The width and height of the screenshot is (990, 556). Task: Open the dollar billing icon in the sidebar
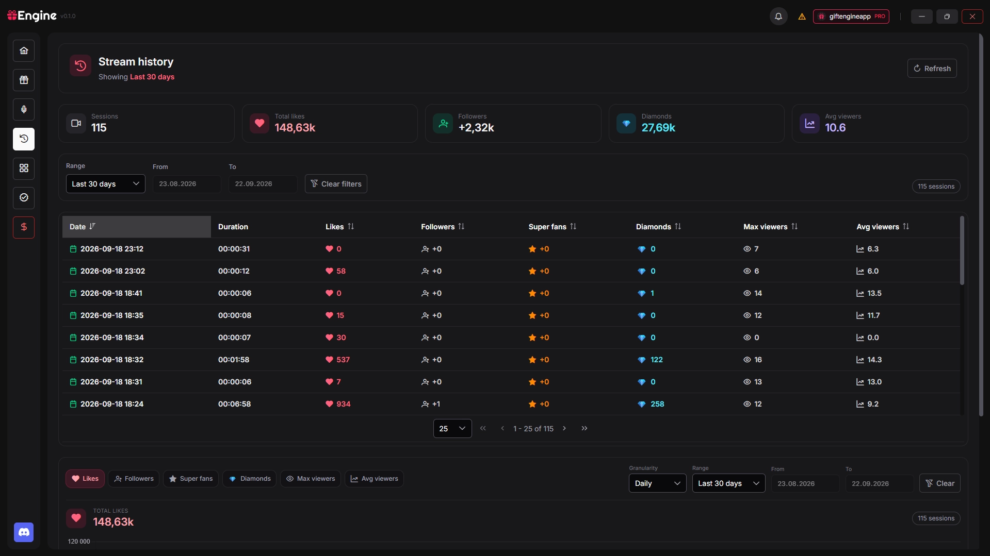click(x=24, y=227)
